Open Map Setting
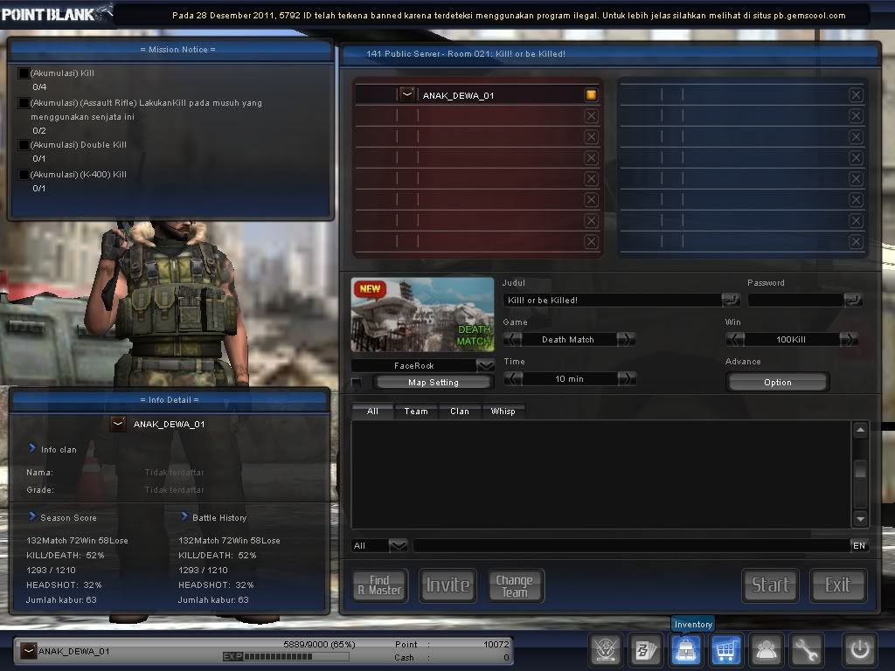The image size is (895, 671). pos(434,383)
